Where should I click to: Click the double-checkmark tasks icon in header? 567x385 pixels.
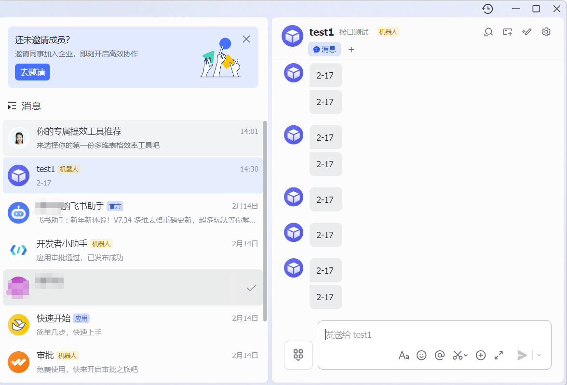tap(526, 32)
